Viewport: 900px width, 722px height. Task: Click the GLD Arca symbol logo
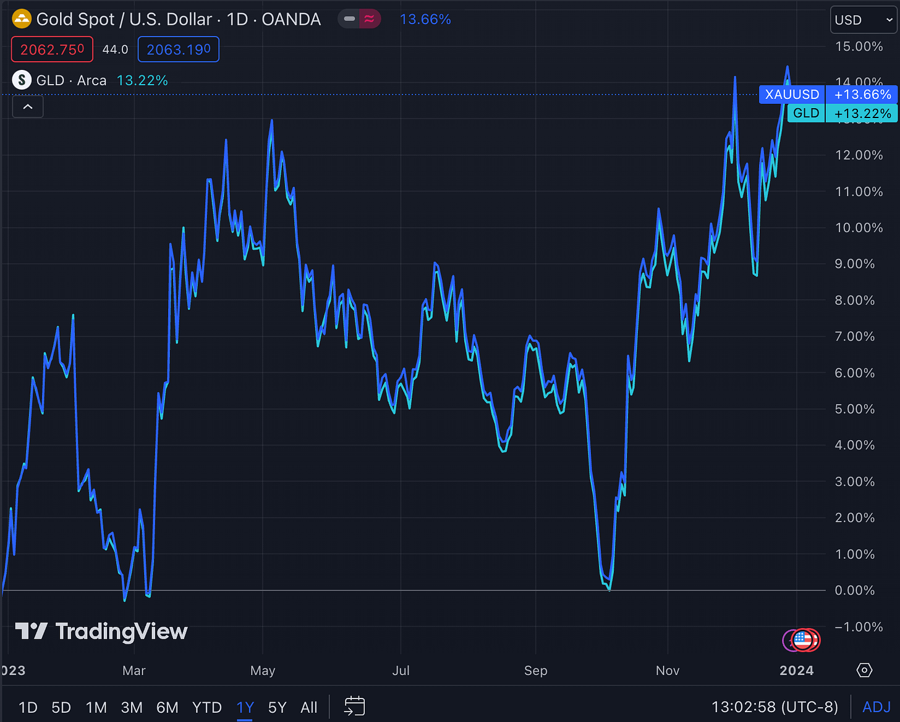[22, 80]
